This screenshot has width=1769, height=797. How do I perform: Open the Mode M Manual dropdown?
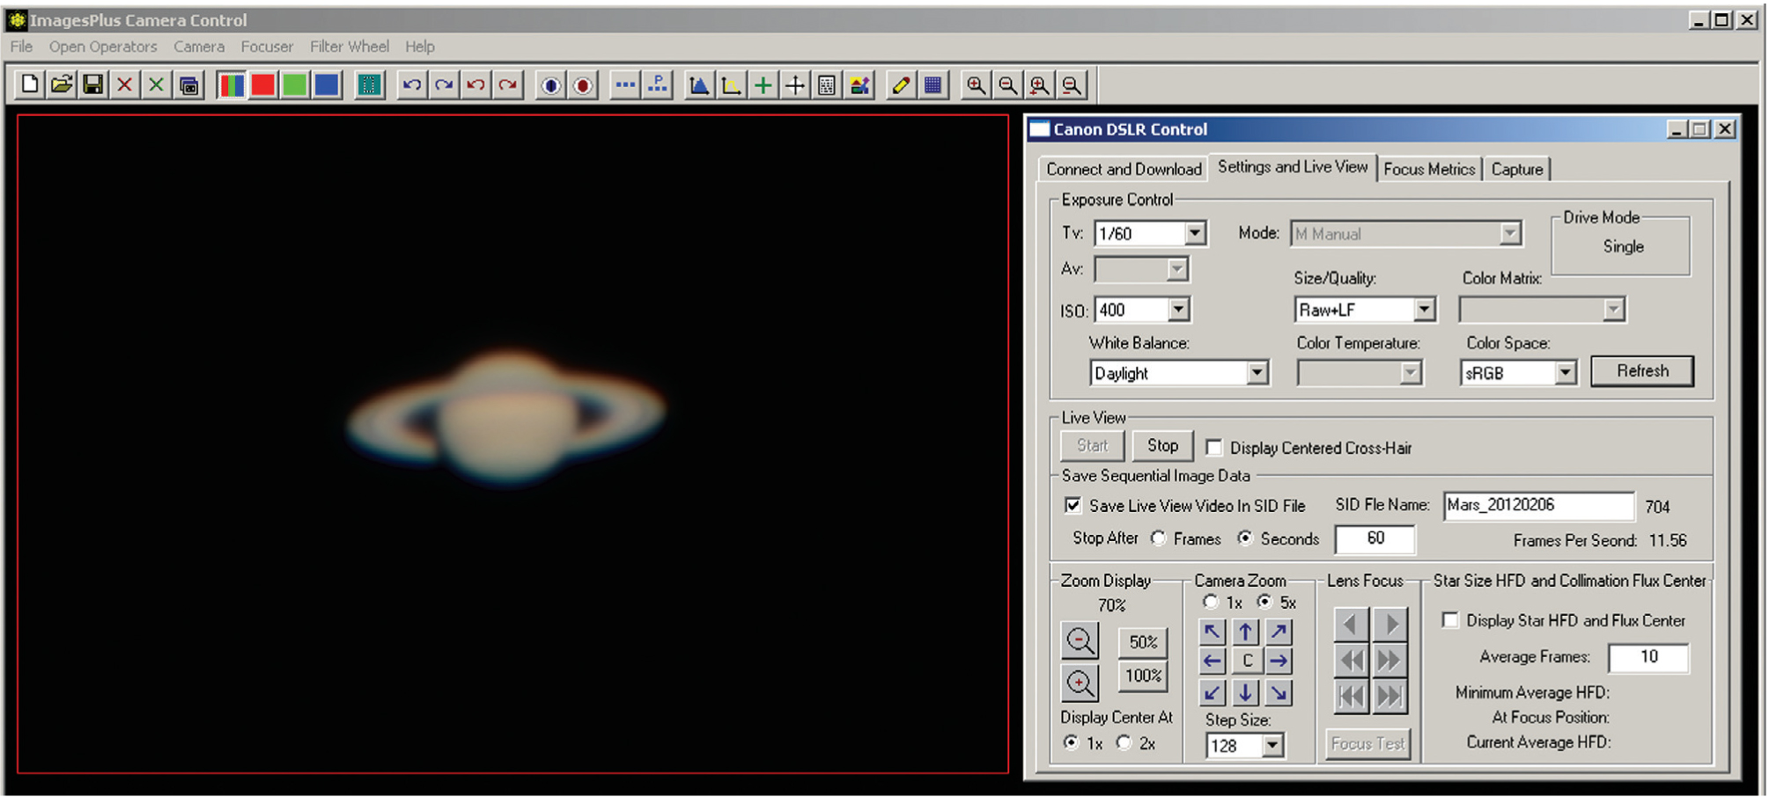1510,234
